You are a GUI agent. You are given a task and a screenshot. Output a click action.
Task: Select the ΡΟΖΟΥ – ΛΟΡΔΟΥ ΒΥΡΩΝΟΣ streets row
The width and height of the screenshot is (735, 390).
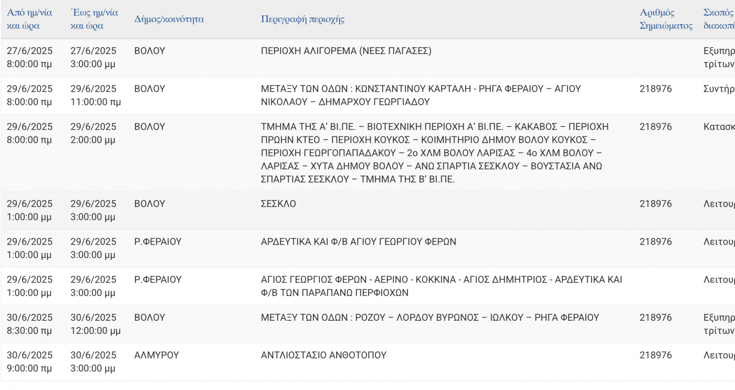coord(367,324)
